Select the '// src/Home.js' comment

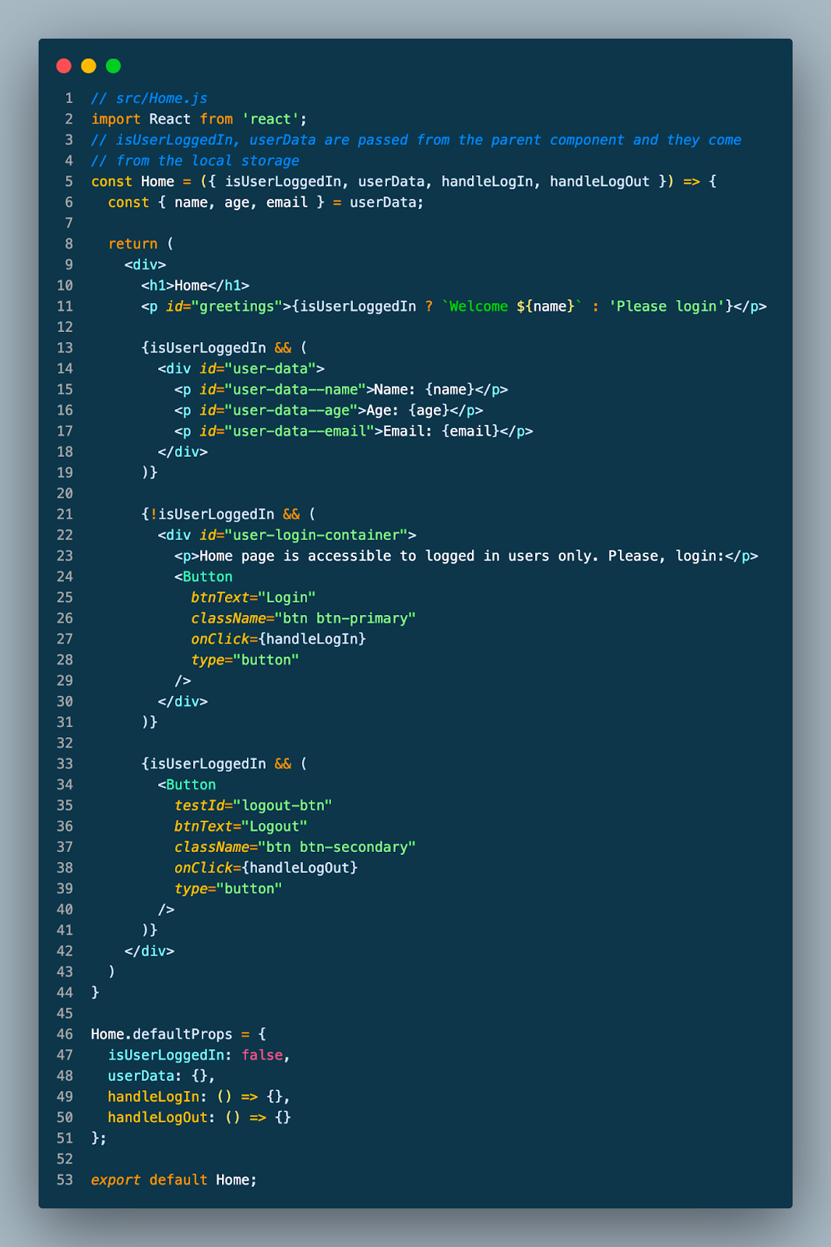point(150,98)
